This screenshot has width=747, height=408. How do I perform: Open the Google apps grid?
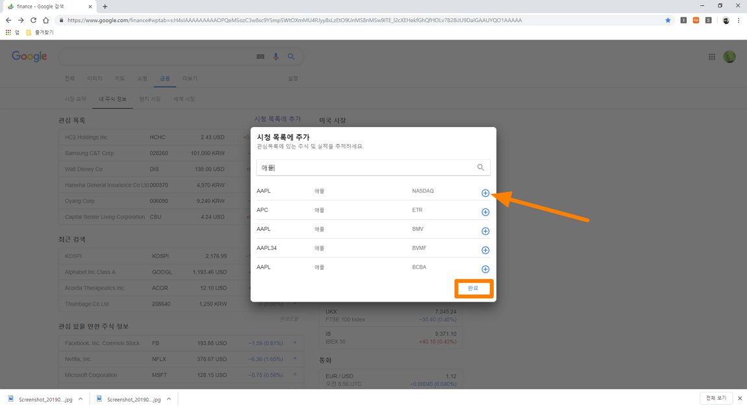coord(712,56)
